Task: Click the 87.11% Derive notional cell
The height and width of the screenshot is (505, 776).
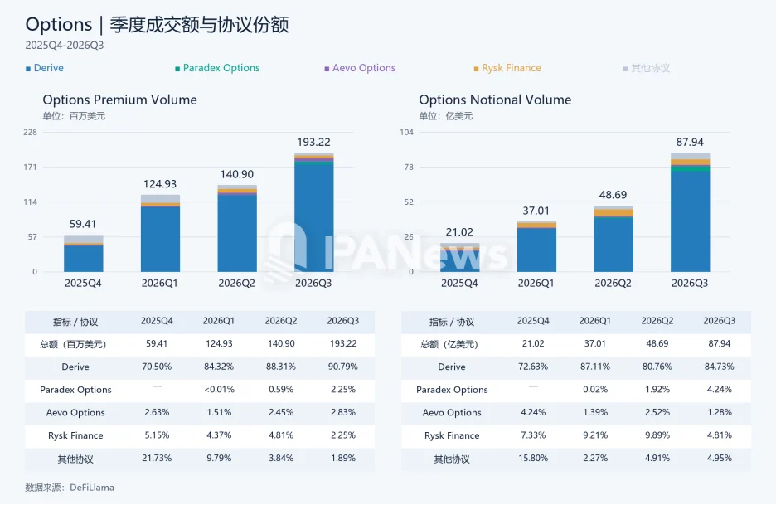Action: 595,367
